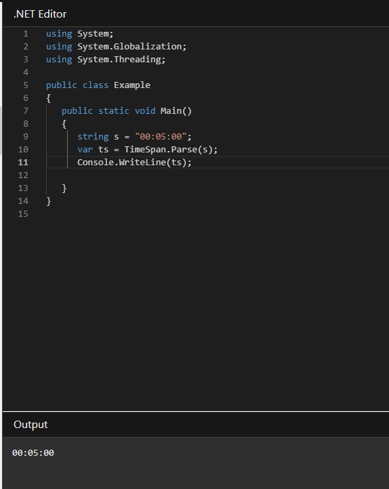Click the "using System.Globalization;" line
Viewport: 389px width, 489px height.
coord(116,47)
